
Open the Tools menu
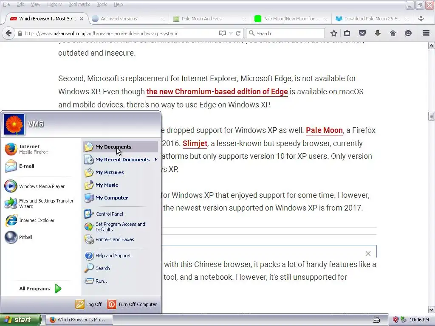pyautogui.click(x=102, y=4)
